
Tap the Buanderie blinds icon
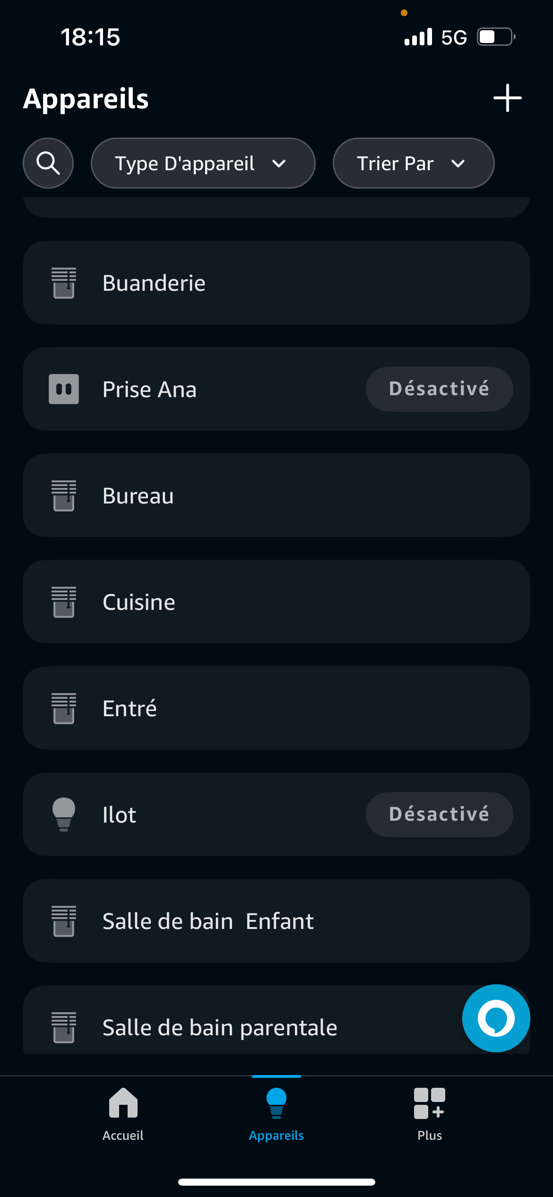(x=64, y=283)
